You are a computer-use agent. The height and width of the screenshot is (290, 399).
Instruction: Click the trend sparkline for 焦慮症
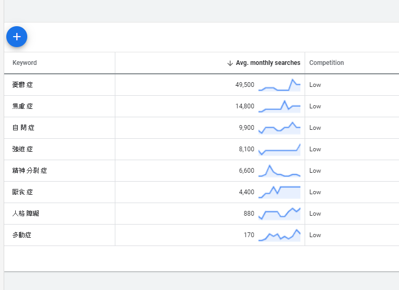coord(279,106)
